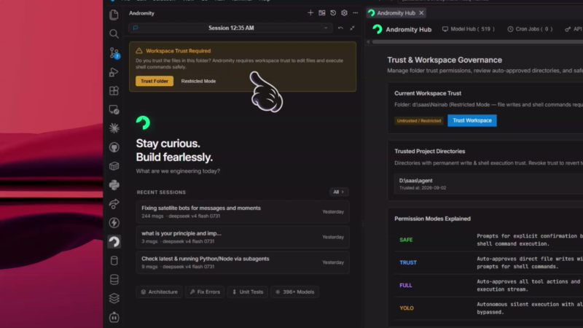Open the Run and Debug view
Screen dimensions: 583x328
click(114, 72)
